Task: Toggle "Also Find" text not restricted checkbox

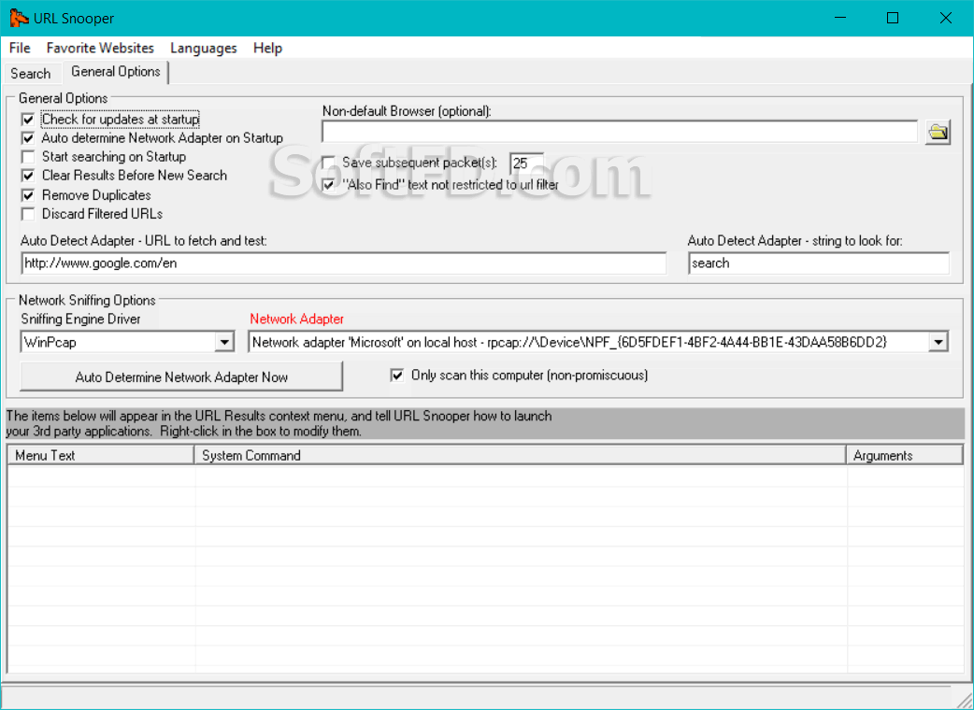Action: (329, 184)
